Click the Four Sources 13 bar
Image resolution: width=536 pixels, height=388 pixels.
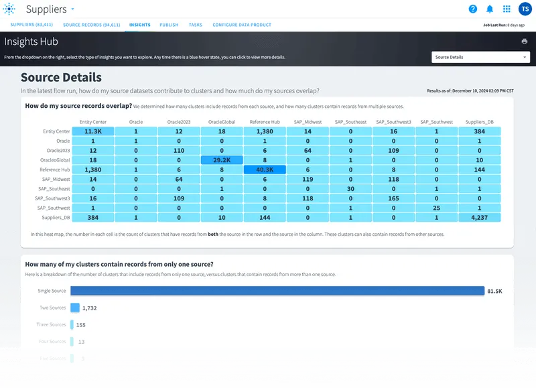pyautogui.click(x=72, y=341)
